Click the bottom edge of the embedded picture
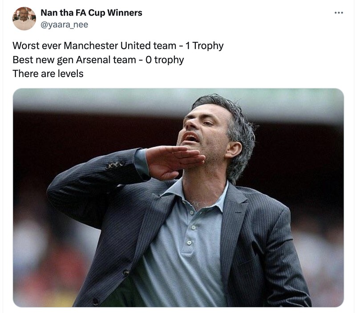Screen dimensions: 356x313 178,307
